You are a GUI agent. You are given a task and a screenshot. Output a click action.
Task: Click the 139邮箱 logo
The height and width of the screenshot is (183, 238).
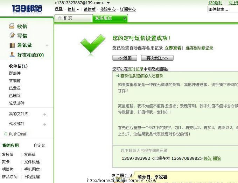(27, 8)
